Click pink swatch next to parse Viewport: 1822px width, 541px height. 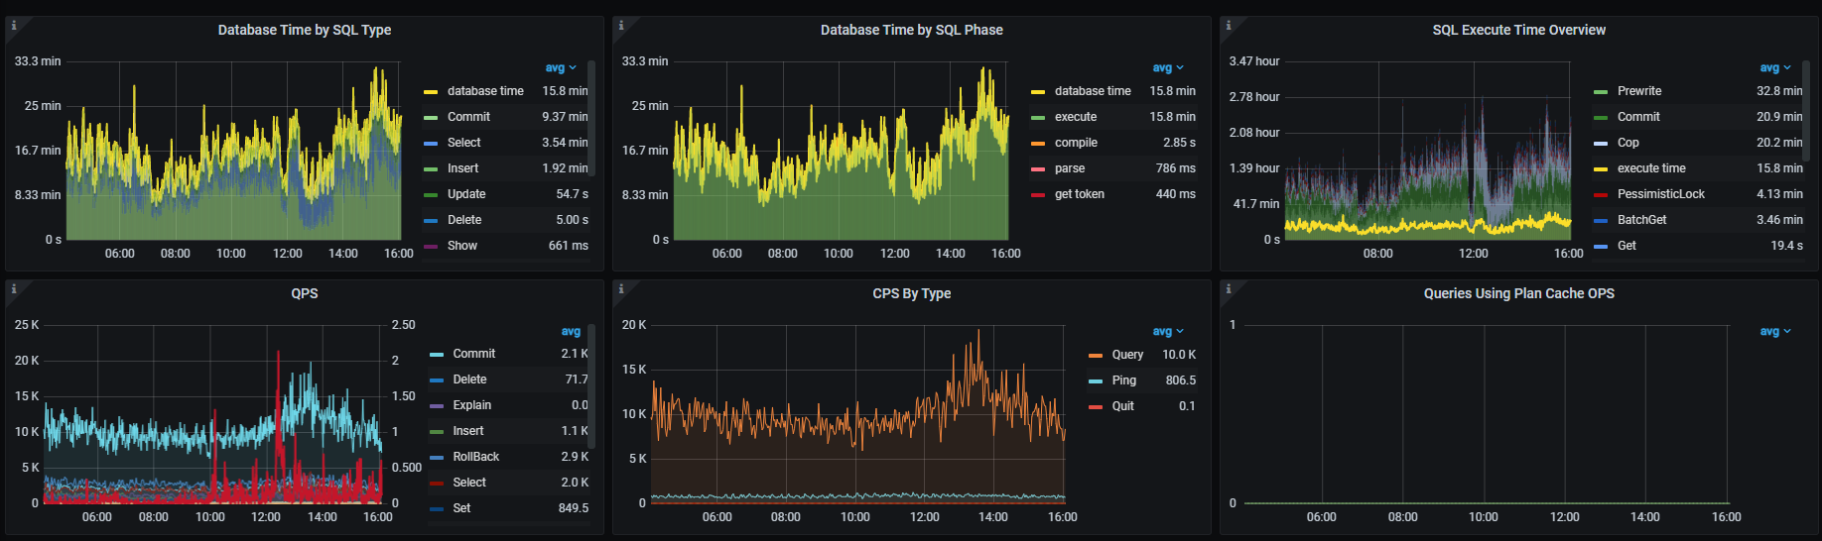[1037, 169]
